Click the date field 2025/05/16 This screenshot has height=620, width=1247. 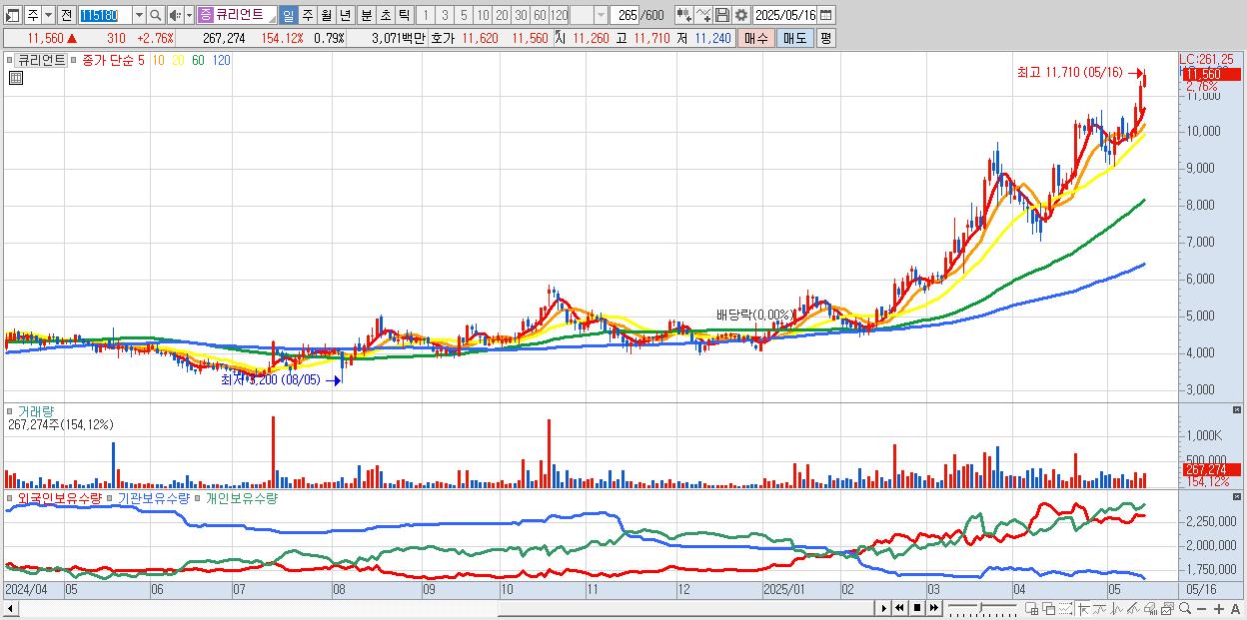[784, 15]
